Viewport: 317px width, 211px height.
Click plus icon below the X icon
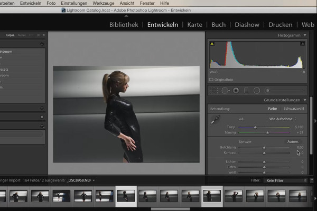pos(42,126)
